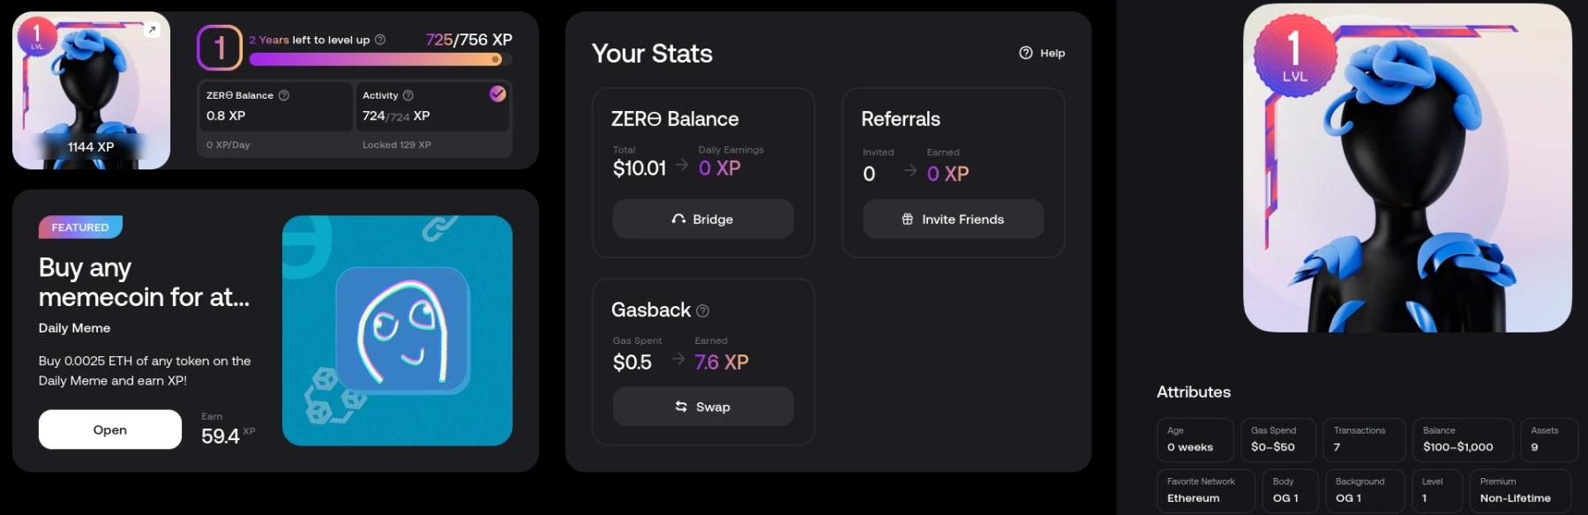Click the large level 1 avatar image
The width and height of the screenshot is (1588, 515).
1407,168
